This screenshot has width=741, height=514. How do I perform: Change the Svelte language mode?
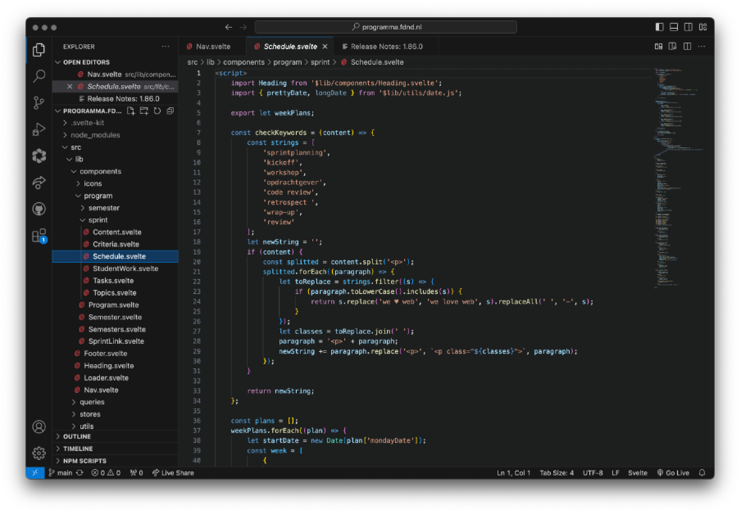coord(638,473)
